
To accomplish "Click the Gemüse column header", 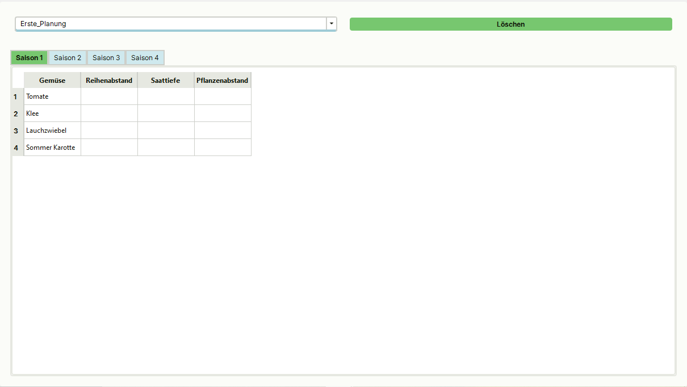I will click(x=52, y=80).
